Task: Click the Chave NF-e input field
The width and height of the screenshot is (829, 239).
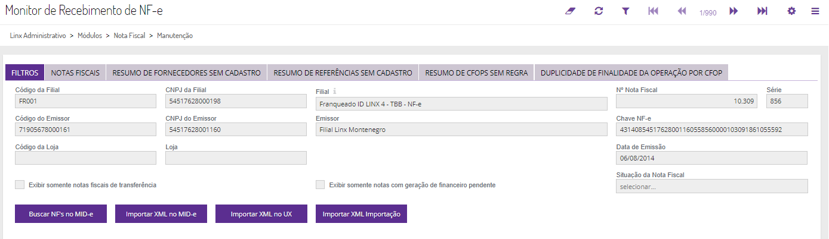Action: point(711,130)
